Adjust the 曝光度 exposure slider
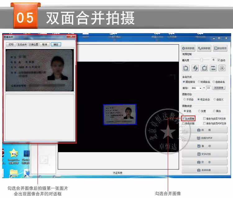Screen dimensions: 233x198 pyautogui.click(x=202, y=60)
